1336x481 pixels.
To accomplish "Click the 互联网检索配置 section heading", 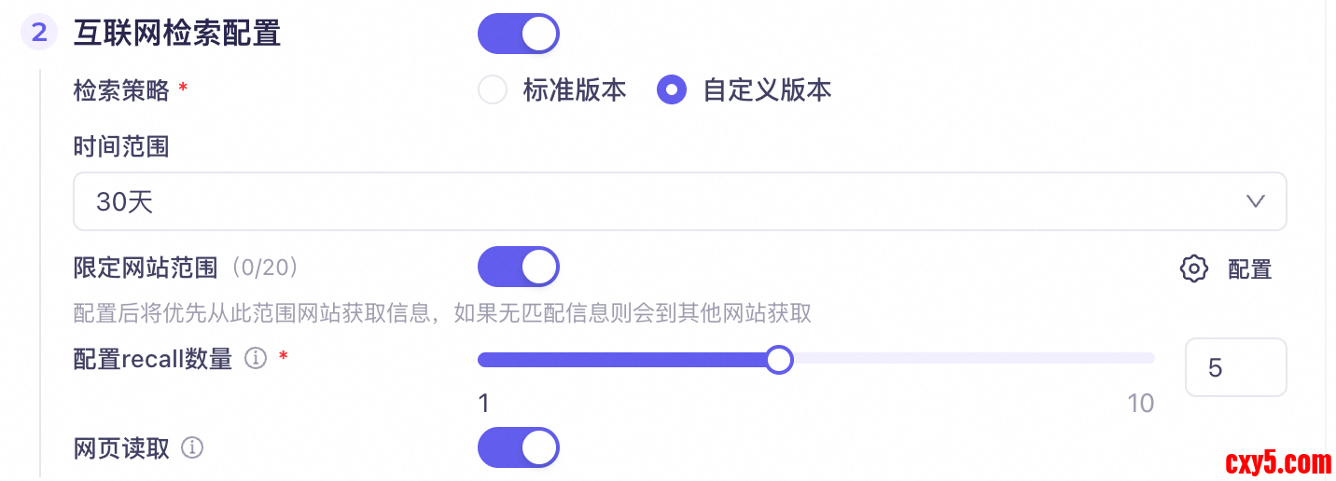I will (177, 34).
